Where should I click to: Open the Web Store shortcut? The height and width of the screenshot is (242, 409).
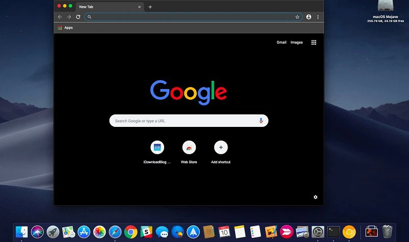click(189, 152)
